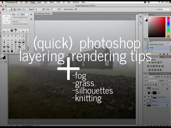Toggle lock image pixels brush icon
This screenshot has width=171, height=128.
151,85
